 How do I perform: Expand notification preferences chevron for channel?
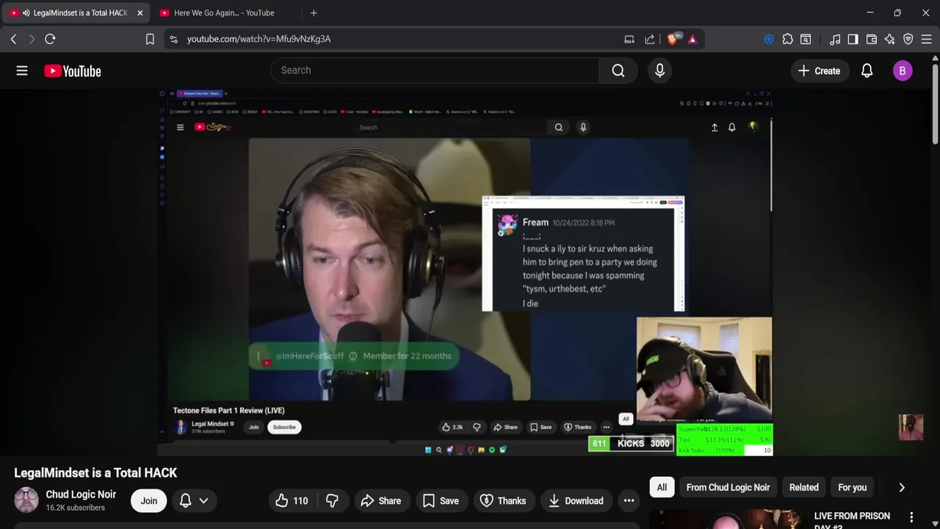coord(203,501)
